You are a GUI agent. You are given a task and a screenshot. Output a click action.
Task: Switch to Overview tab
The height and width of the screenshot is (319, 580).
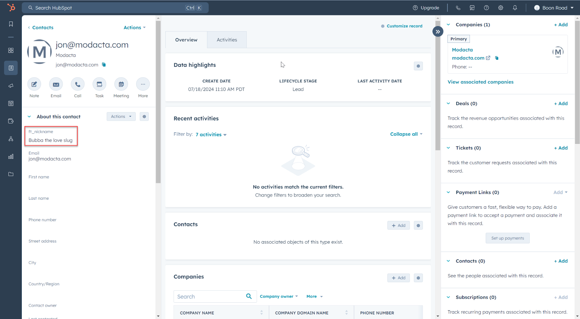(x=186, y=40)
